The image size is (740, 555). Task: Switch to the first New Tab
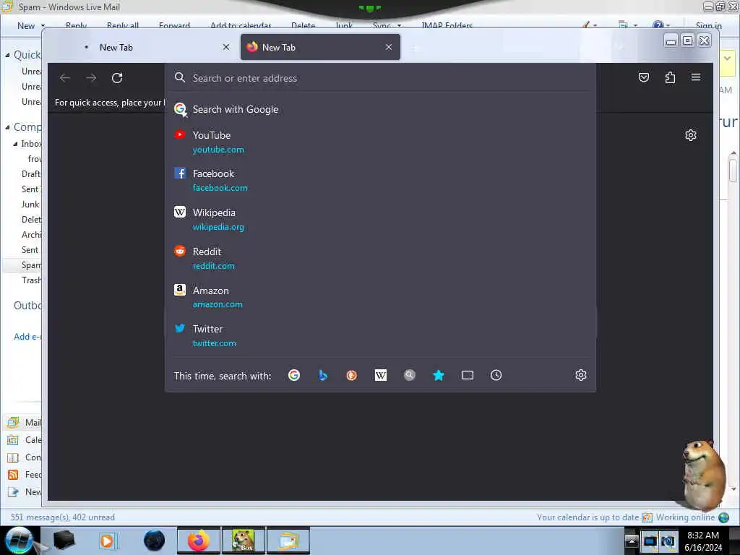click(156, 47)
